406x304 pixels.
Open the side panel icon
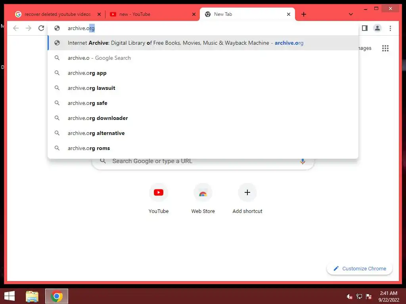point(365,28)
